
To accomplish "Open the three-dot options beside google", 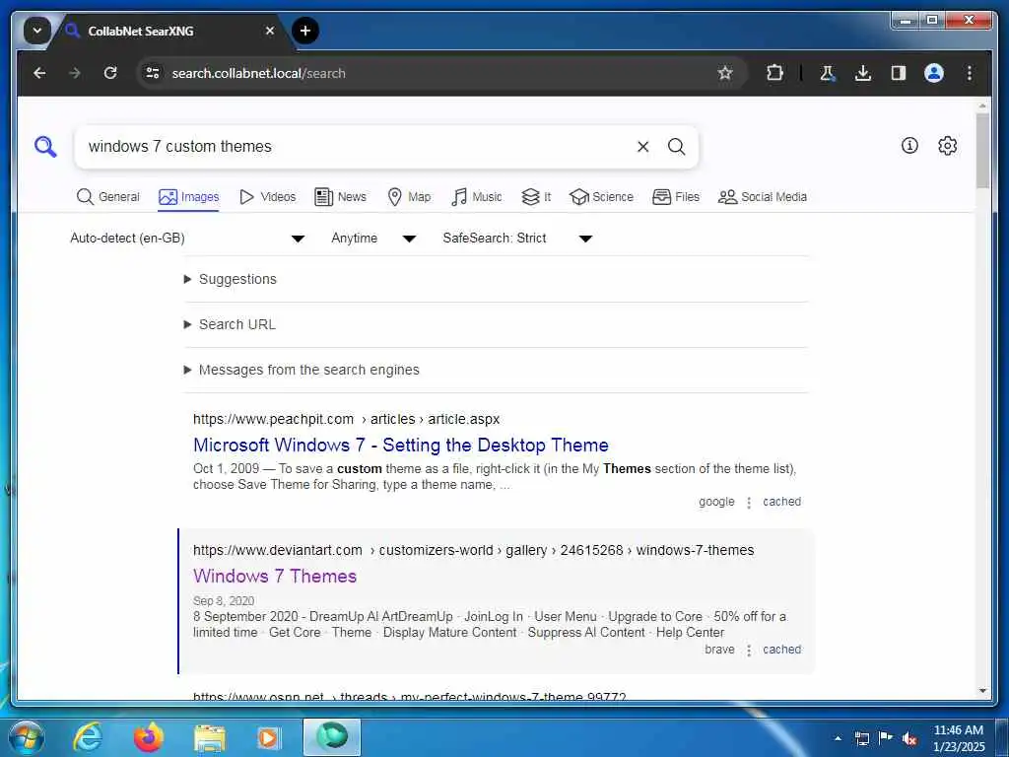I will (x=749, y=502).
